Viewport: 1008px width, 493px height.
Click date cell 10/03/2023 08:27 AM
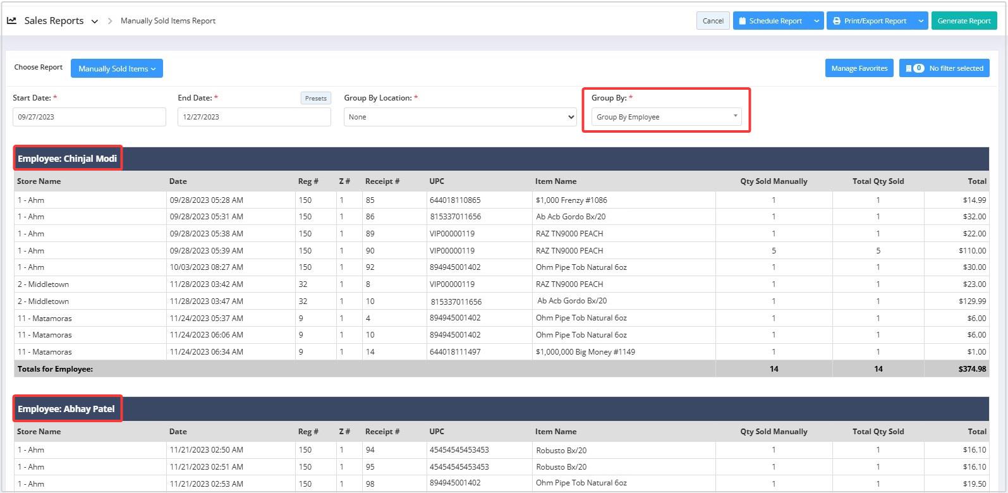pyautogui.click(x=207, y=267)
